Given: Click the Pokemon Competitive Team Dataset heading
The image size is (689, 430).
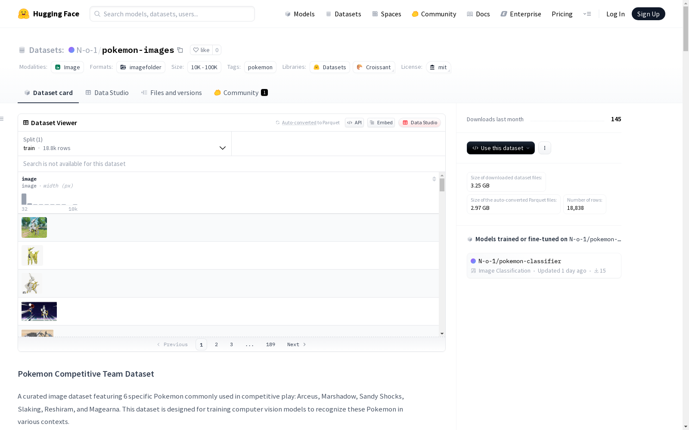Looking at the screenshot, I should (86, 374).
